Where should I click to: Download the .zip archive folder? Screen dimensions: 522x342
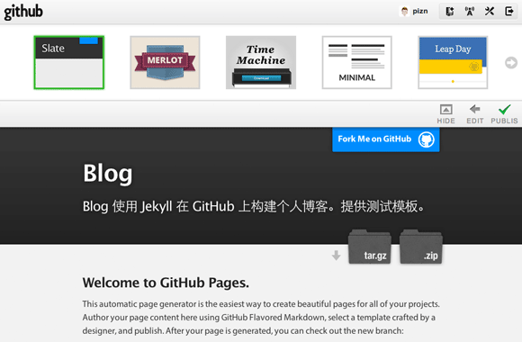[x=421, y=247]
